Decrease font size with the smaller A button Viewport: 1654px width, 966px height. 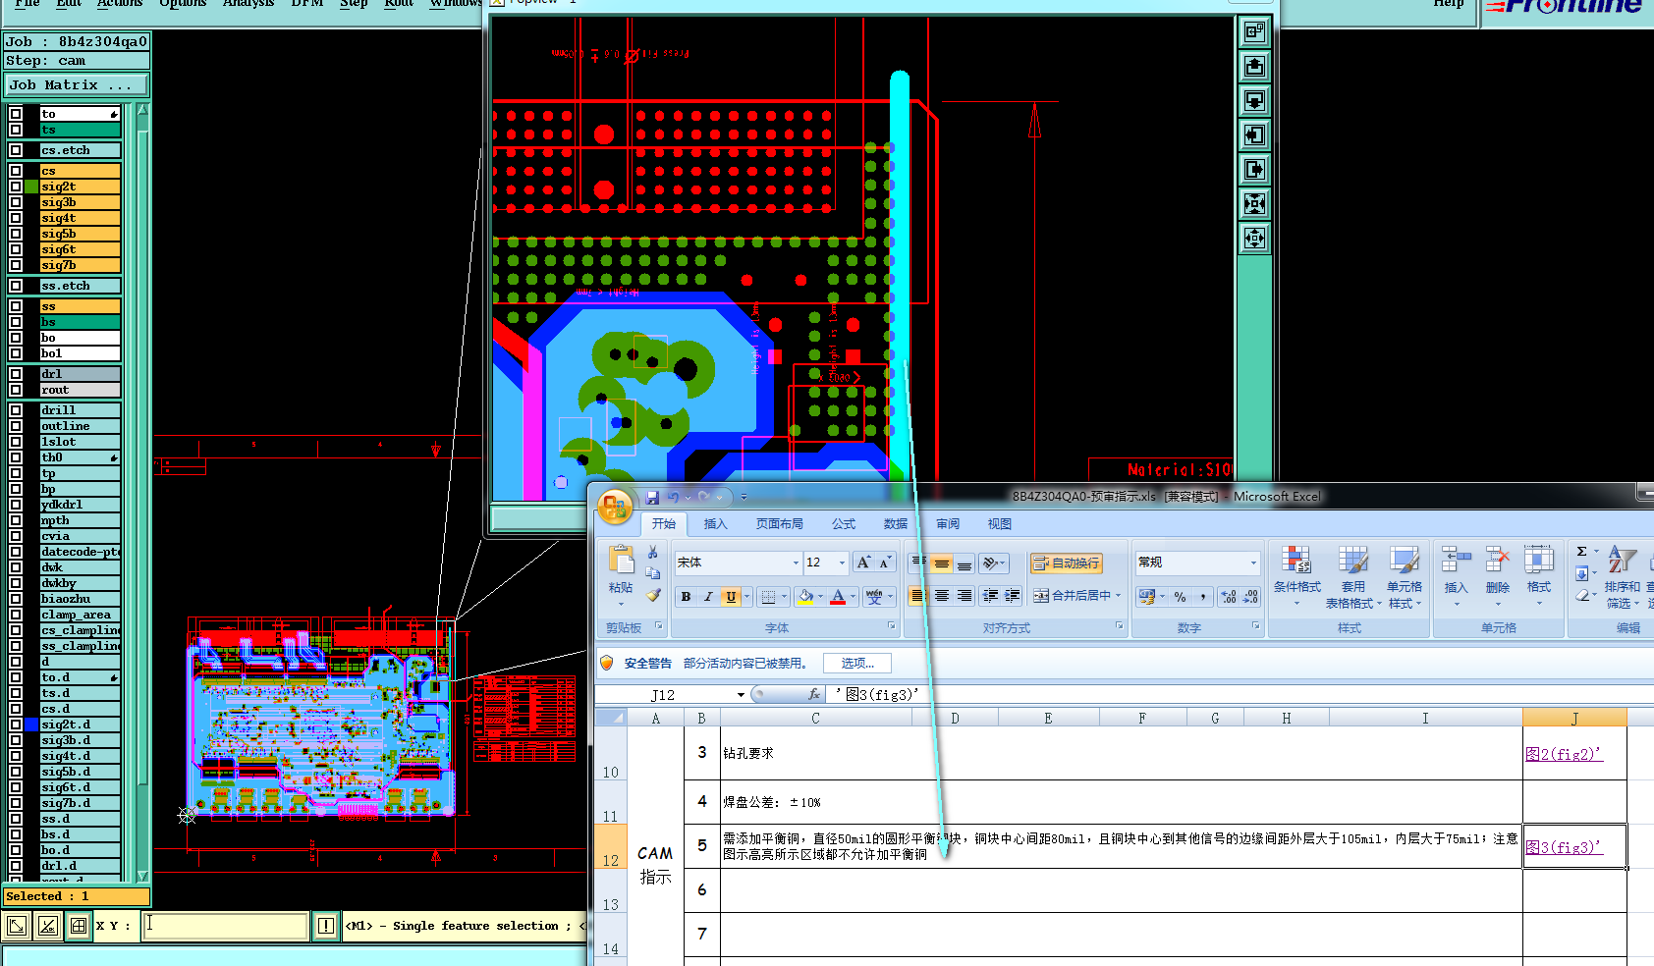(885, 563)
